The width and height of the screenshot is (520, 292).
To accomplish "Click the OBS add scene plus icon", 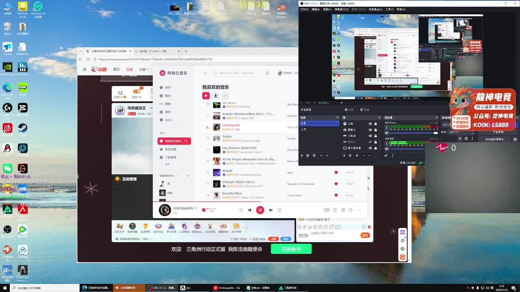I will click(301, 155).
